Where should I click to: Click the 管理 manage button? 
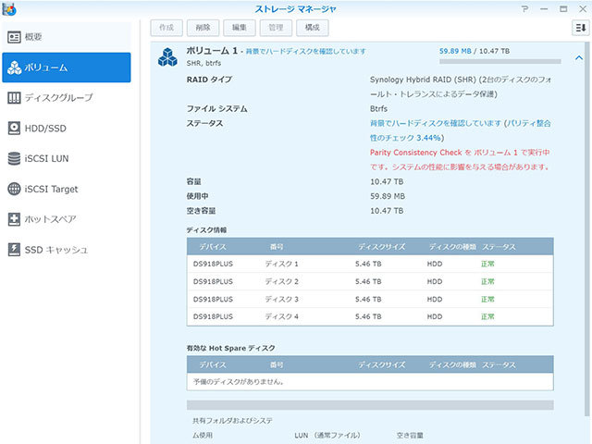[x=276, y=28]
